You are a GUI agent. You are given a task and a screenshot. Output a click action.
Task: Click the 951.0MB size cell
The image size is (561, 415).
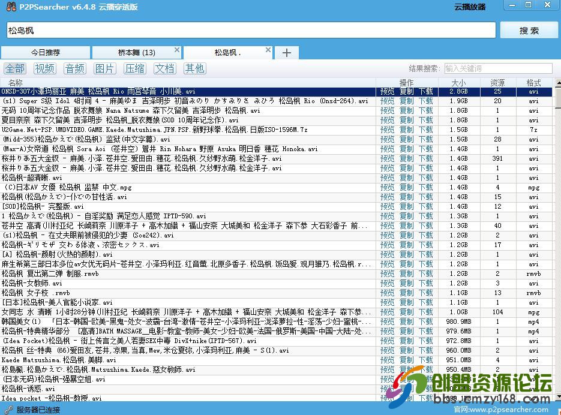pyautogui.click(x=458, y=360)
